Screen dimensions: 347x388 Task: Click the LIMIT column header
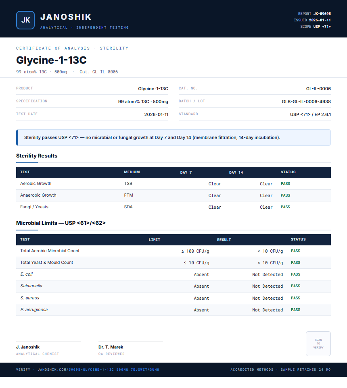pos(155,240)
